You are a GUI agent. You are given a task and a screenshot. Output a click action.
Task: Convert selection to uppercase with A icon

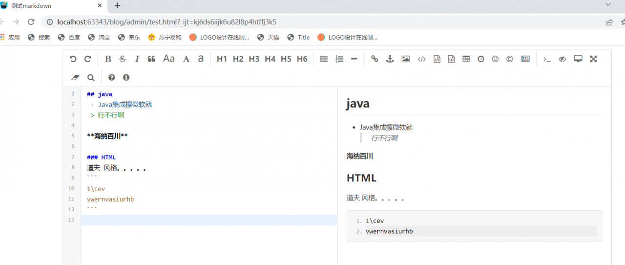pyautogui.click(x=186, y=59)
